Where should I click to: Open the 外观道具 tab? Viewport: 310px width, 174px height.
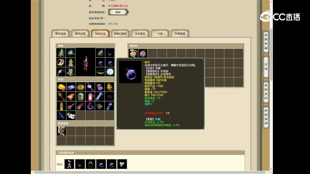(180, 34)
